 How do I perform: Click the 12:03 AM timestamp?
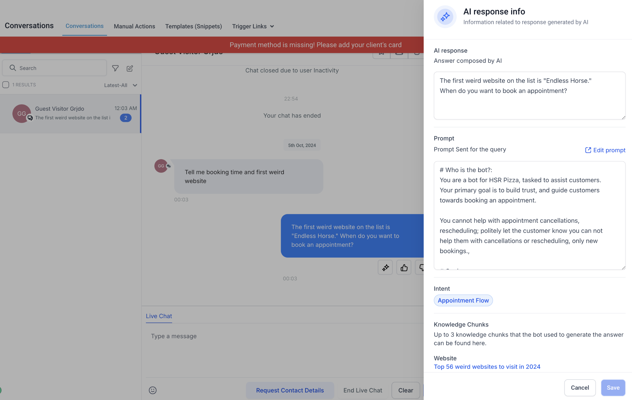click(x=125, y=108)
